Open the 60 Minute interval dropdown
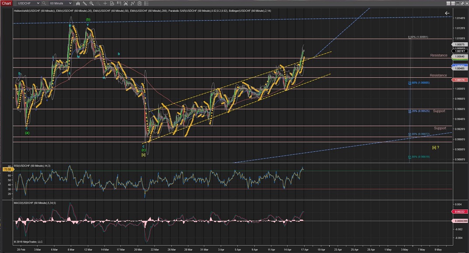The height and width of the screenshot is (253, 469). [60, 3]
